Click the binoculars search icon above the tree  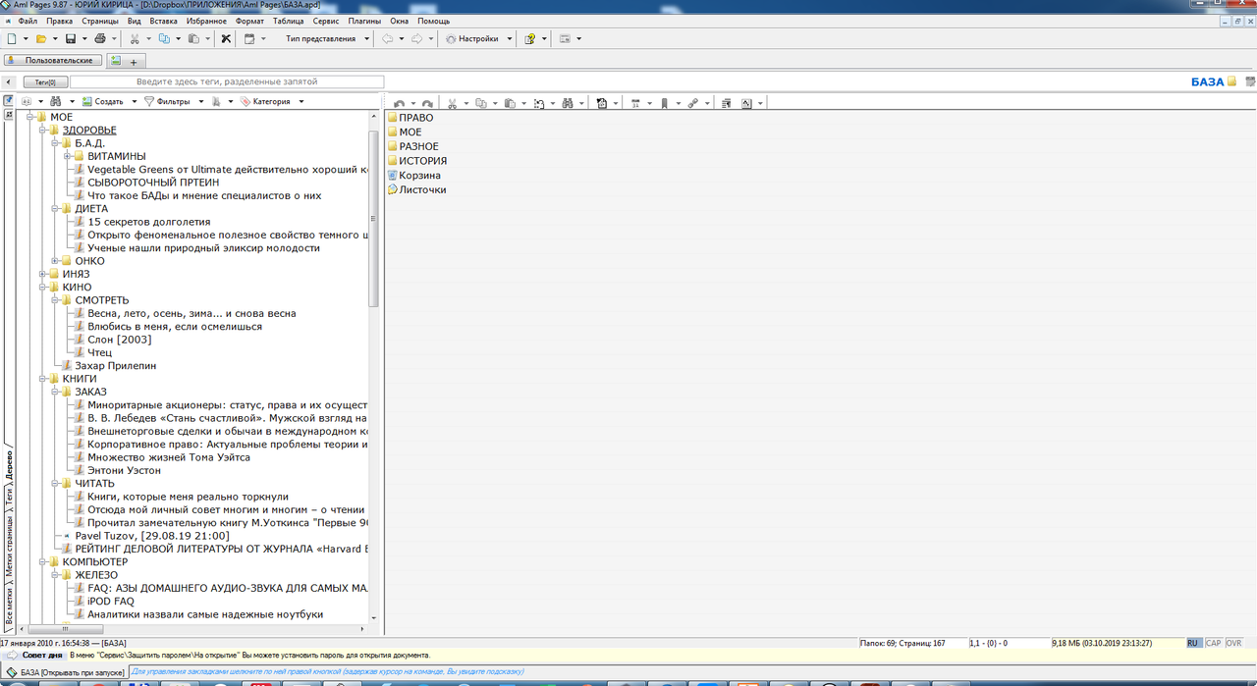tap(56, 101)
